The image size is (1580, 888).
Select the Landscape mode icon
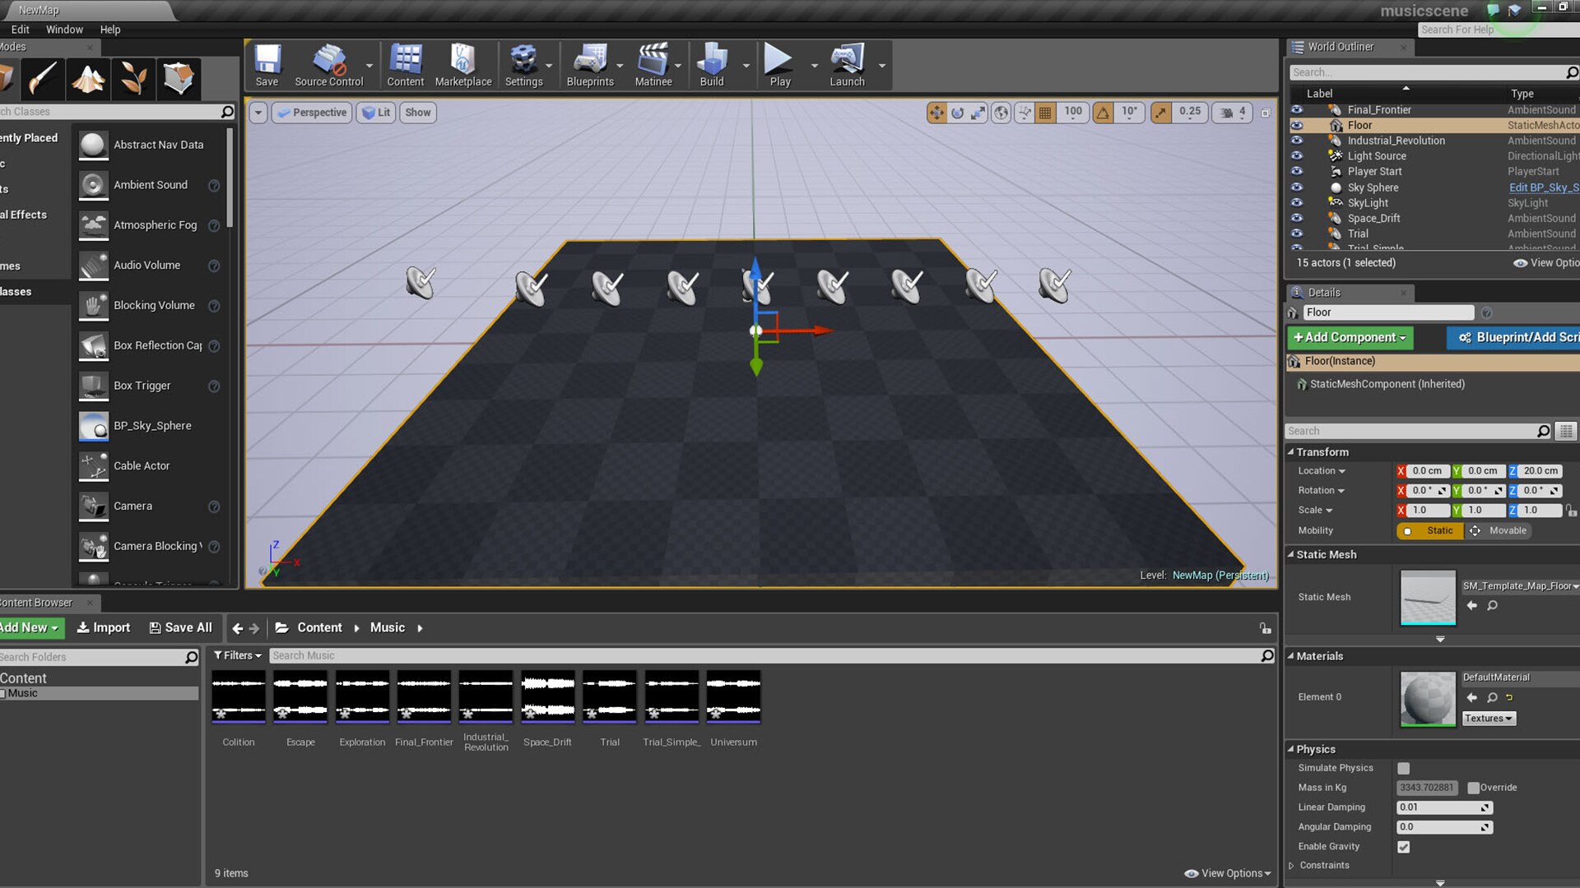point(88,79)
